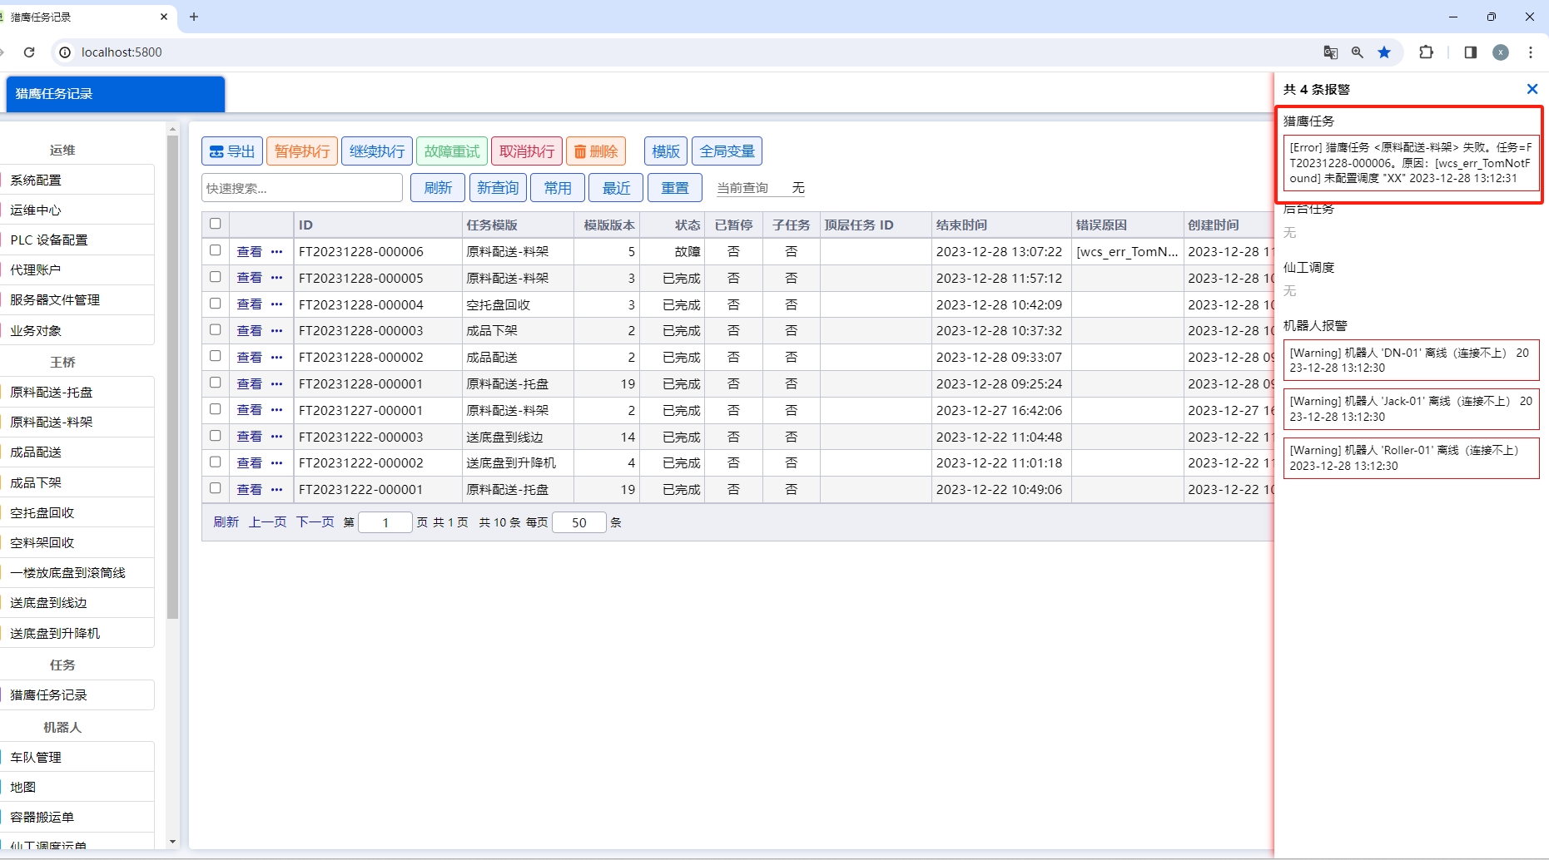The height and width of the screenshot is (860, 1549).
Task: Check the row FT20231228-000001
Action: (x=216, y=383)
